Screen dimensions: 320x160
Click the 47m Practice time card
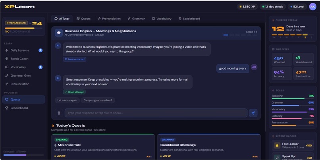tap(303, 74)
